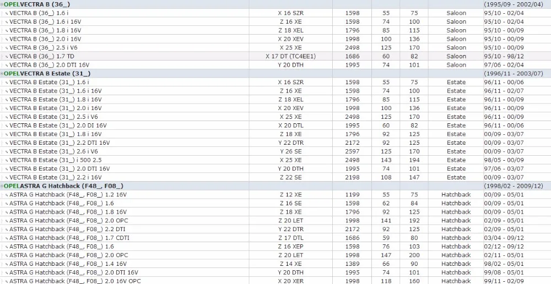
Task: Click engine code Z 16 XEP
Action: tap(290, 247)
